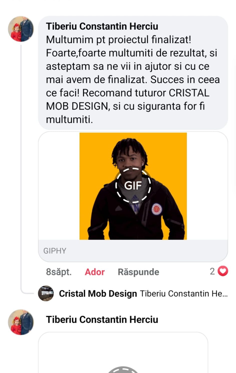Tap Cristal Mob Design profile avatar
Screen dimensions: 236x373
(46, 293)
